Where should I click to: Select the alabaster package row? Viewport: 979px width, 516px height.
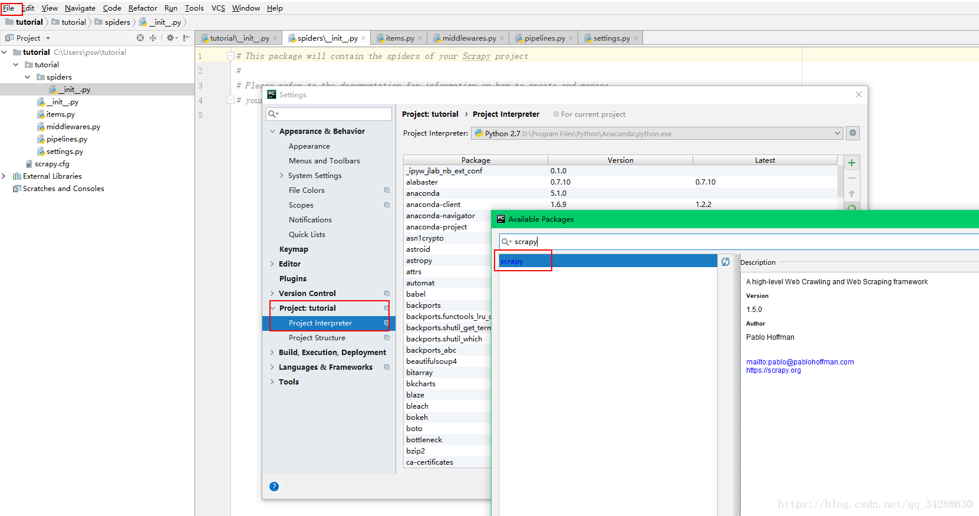[x=620, y=182]
